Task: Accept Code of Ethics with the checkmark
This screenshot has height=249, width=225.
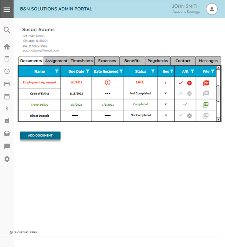Action: coord(180,93)
